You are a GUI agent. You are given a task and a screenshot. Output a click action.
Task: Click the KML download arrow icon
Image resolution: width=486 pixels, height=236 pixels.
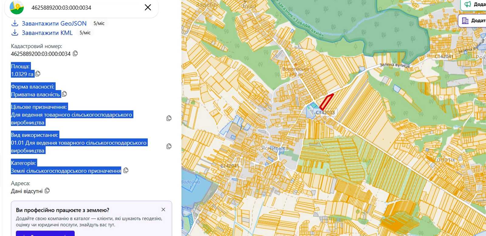click(15, 32)
